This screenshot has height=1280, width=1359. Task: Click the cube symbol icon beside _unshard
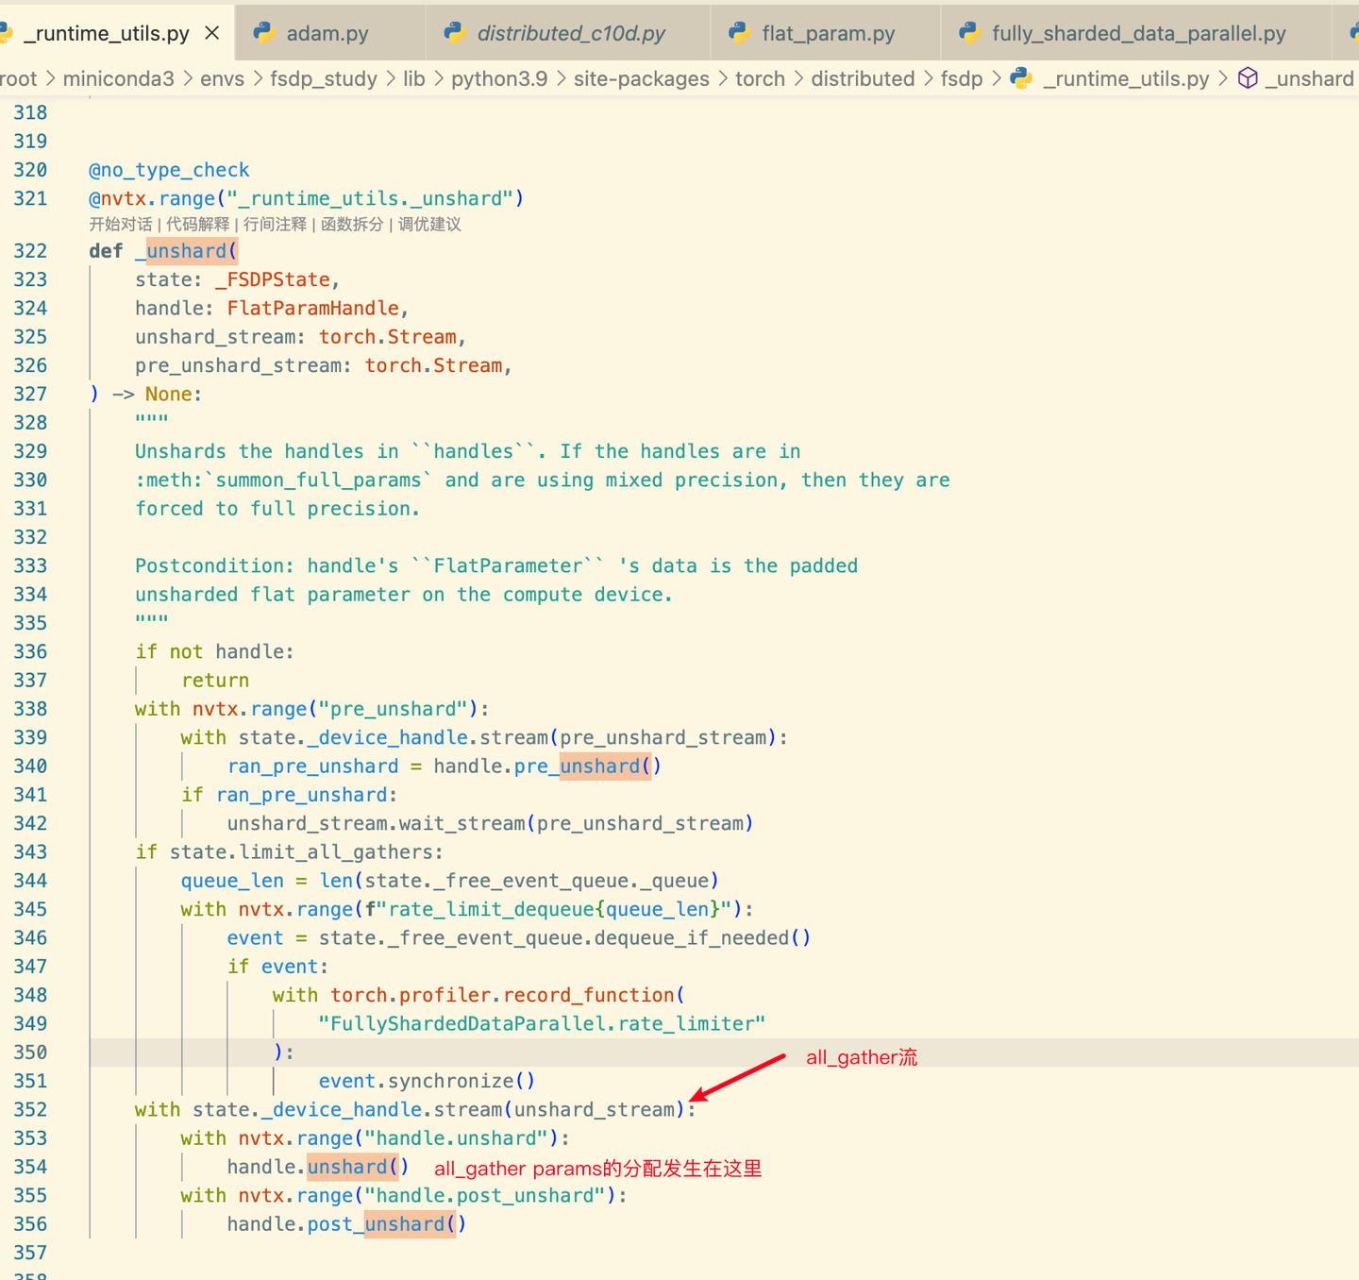pyautogui.click(x=1247, y=78)
